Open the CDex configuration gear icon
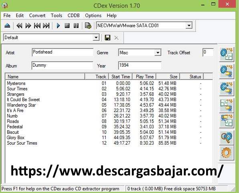The width and height of the screenshot is (239, 193). (x=226, y=153)
